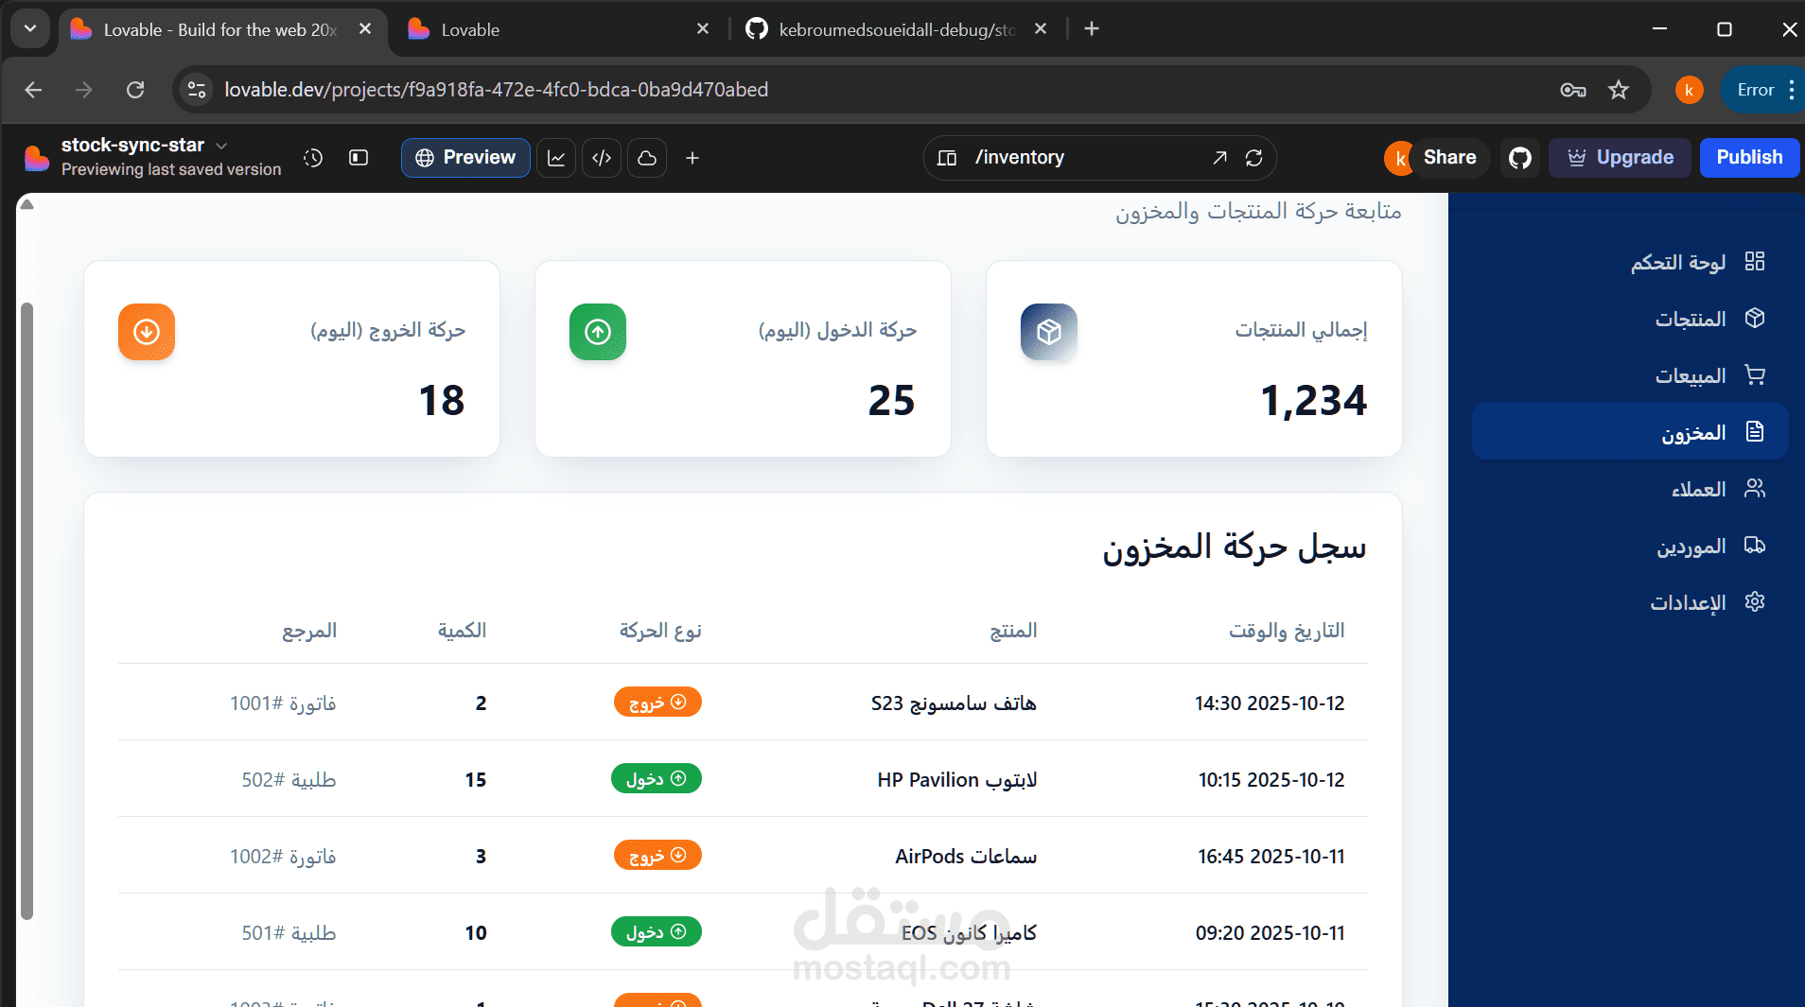The width and height of the screenshot is (1805, 1007).
Task: Switch to the kebroumedsoueidall-debug GitHub tab
Action: 896,30
